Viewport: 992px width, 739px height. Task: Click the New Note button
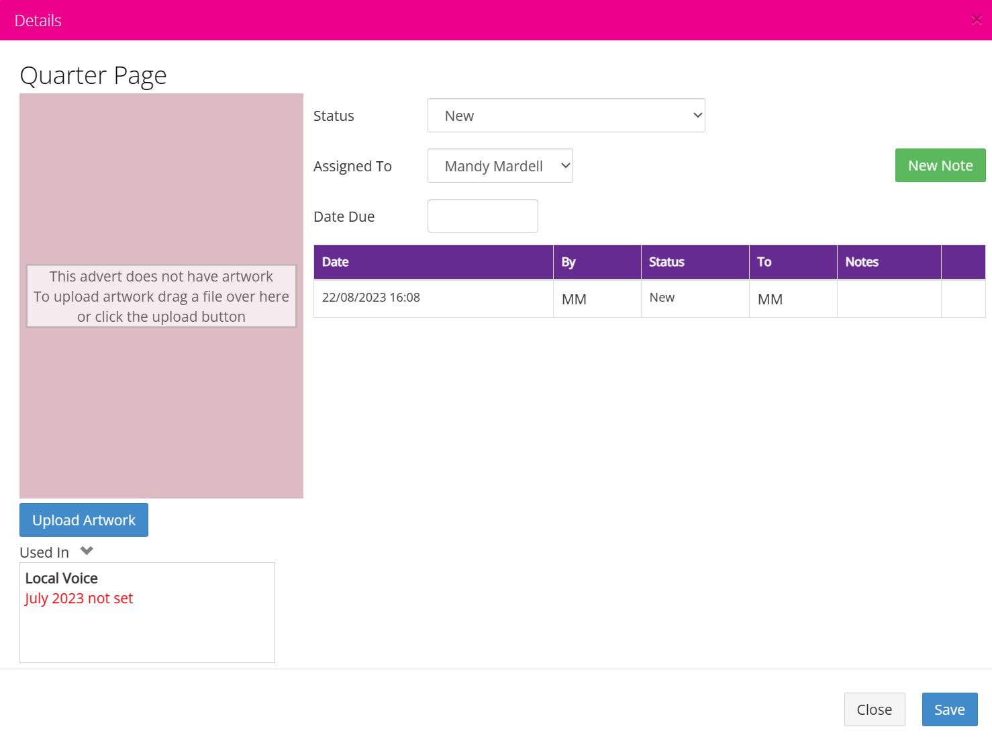coord(940,165)
